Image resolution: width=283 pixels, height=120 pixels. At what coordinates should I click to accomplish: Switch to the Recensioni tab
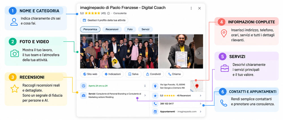[112, 29]
